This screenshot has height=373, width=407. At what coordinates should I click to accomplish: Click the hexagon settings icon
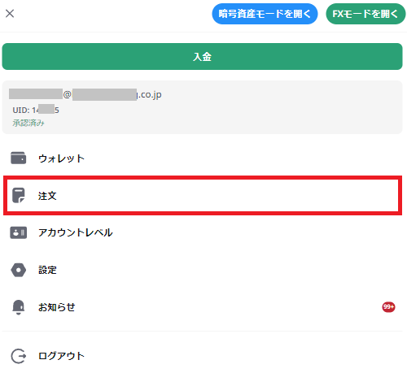[18, 270]
